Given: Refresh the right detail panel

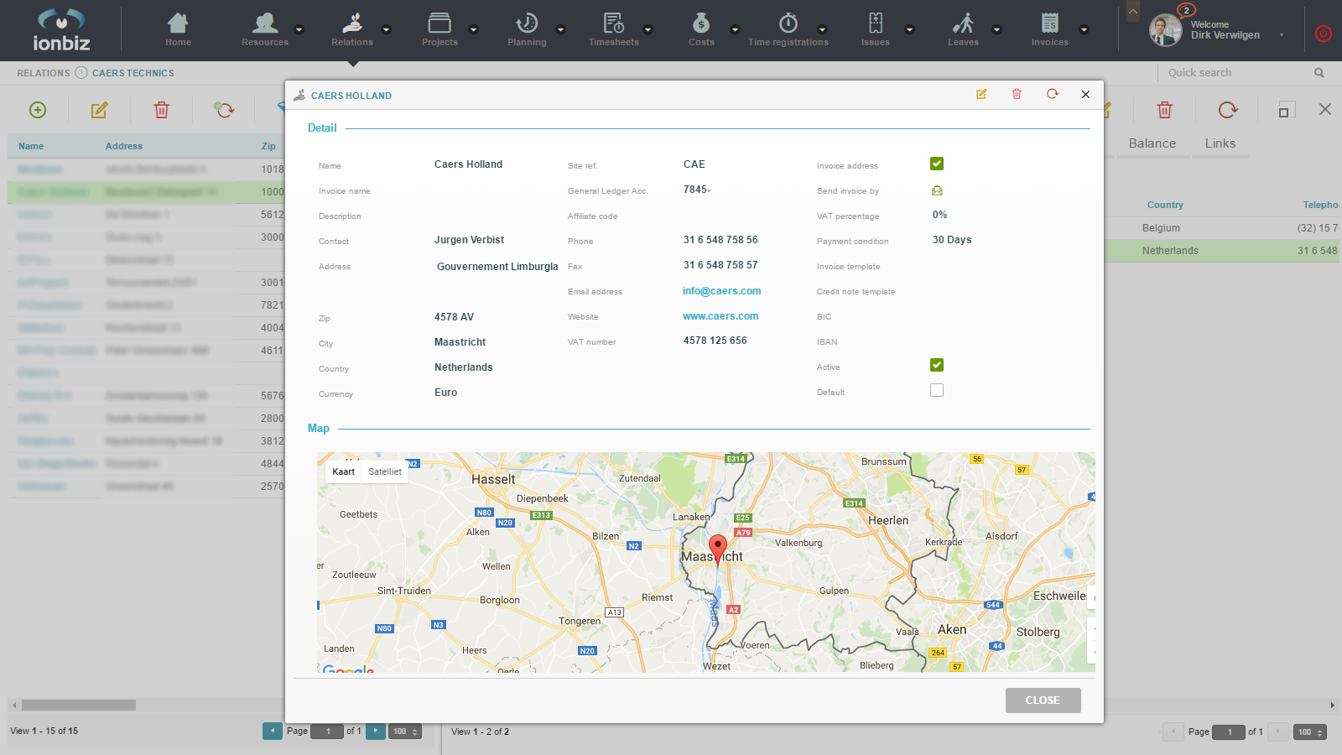Looking at the screenshot, I should 1228,110.
